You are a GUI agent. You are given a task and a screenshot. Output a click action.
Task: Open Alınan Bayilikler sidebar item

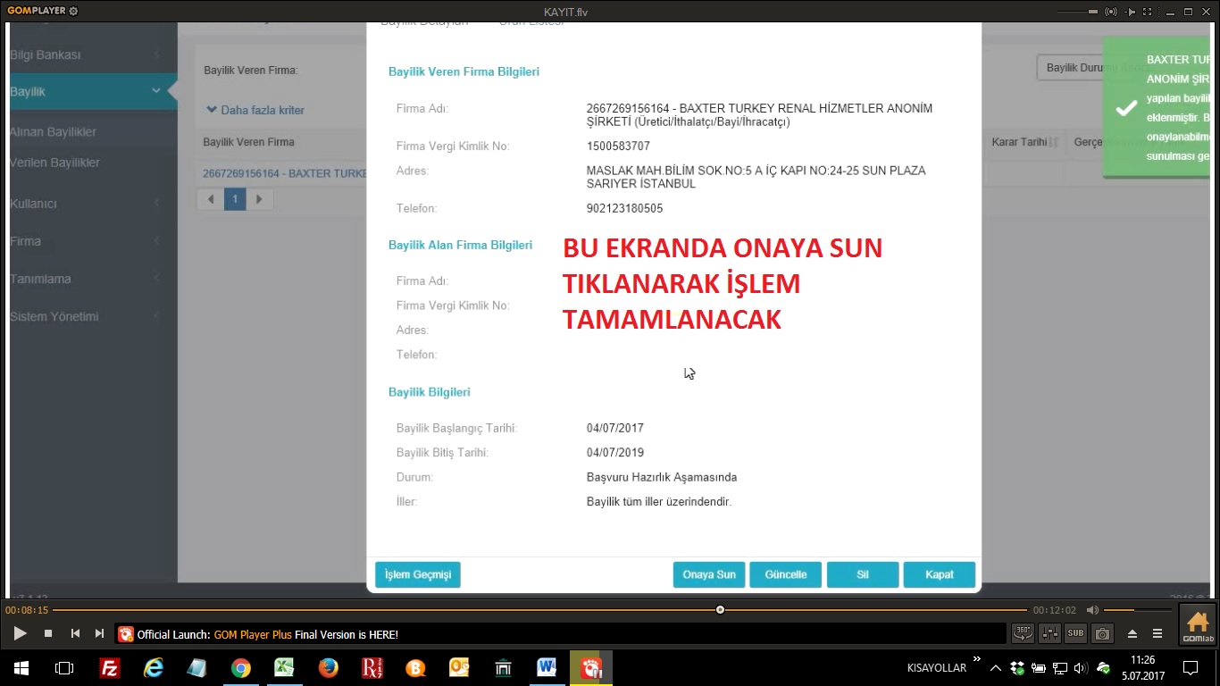(x=54, y=131)
